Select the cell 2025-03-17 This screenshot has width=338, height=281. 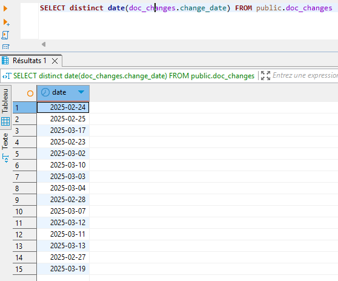coord(63,130)
